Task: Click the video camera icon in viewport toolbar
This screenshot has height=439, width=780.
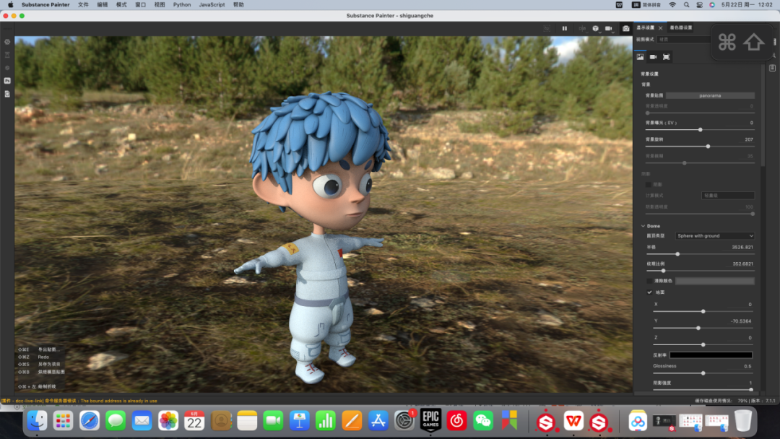Action: [608, 28]
